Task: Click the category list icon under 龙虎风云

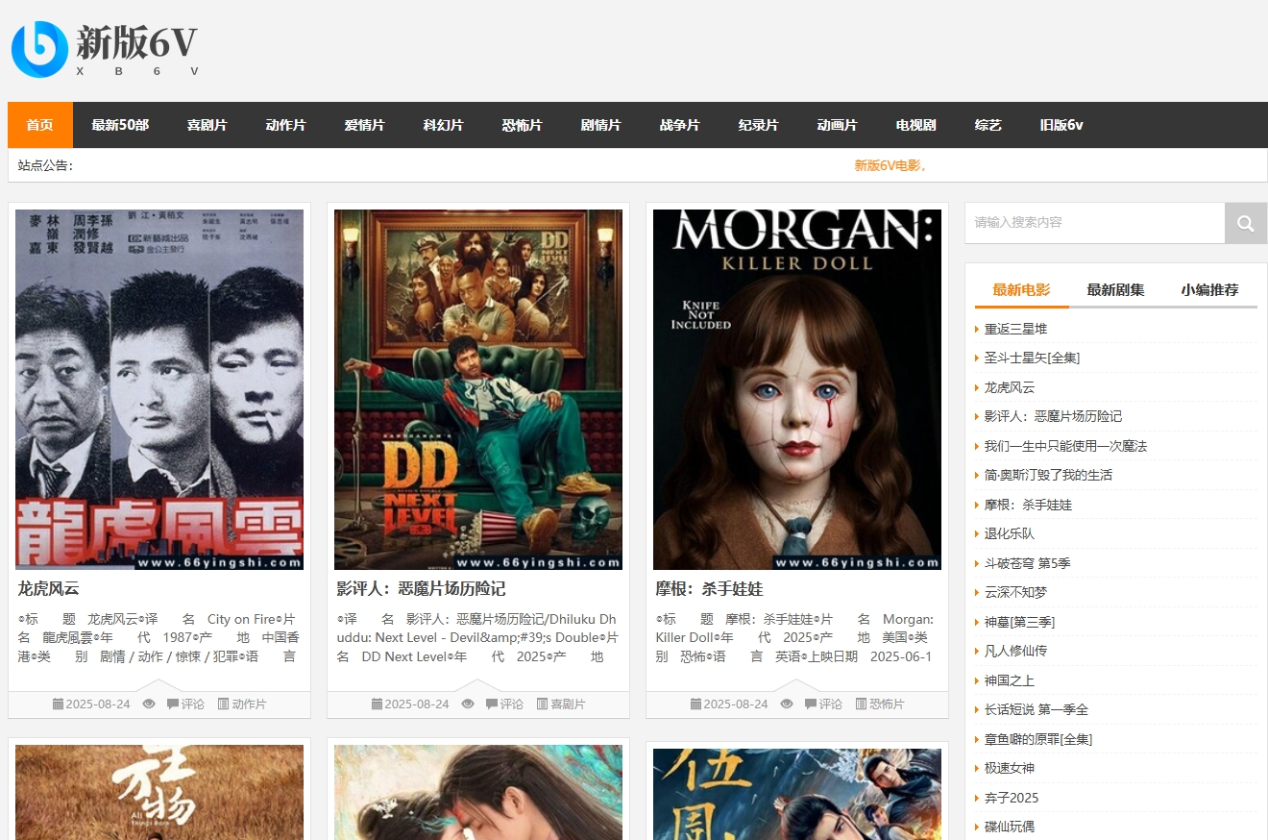Action: [224, 704]
